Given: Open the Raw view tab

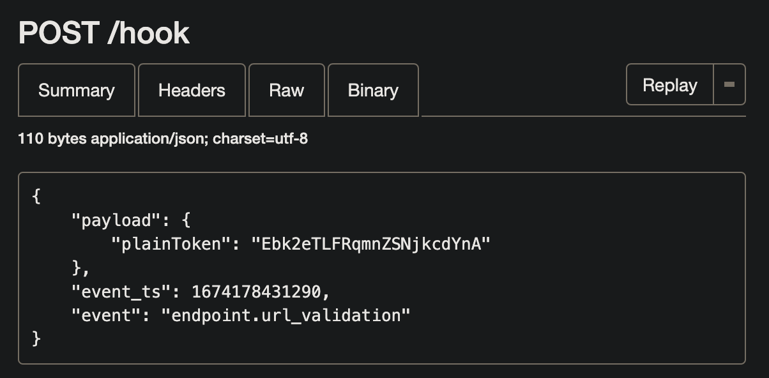Looking at the screenshot, I should click(x=287, y=90).
